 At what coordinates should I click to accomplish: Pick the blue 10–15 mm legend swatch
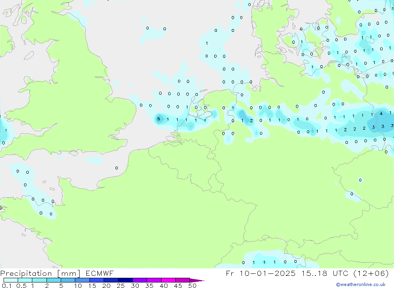pyautogui.click(x=82, y=280)
